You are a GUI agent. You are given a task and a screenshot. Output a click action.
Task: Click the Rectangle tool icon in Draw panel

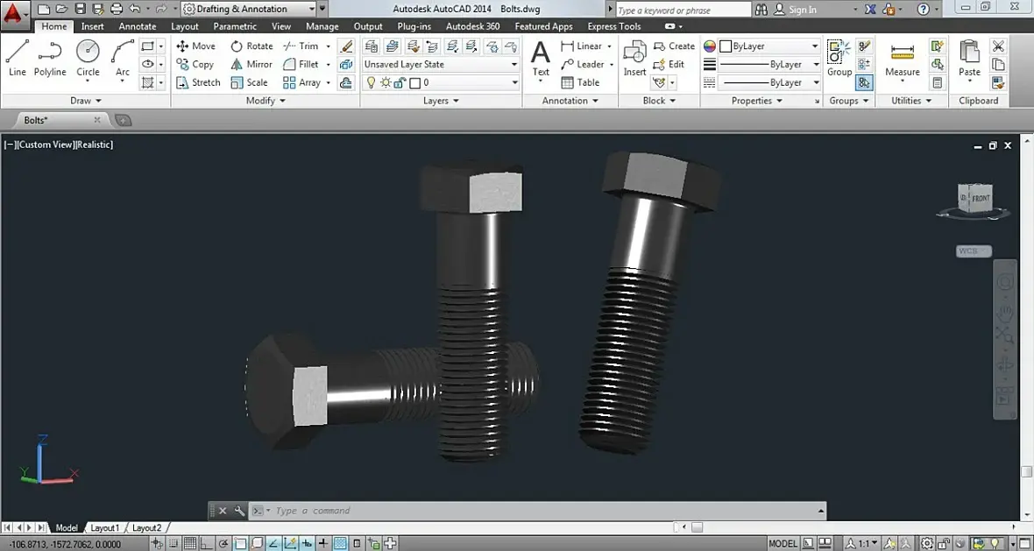tap(148, 46)
